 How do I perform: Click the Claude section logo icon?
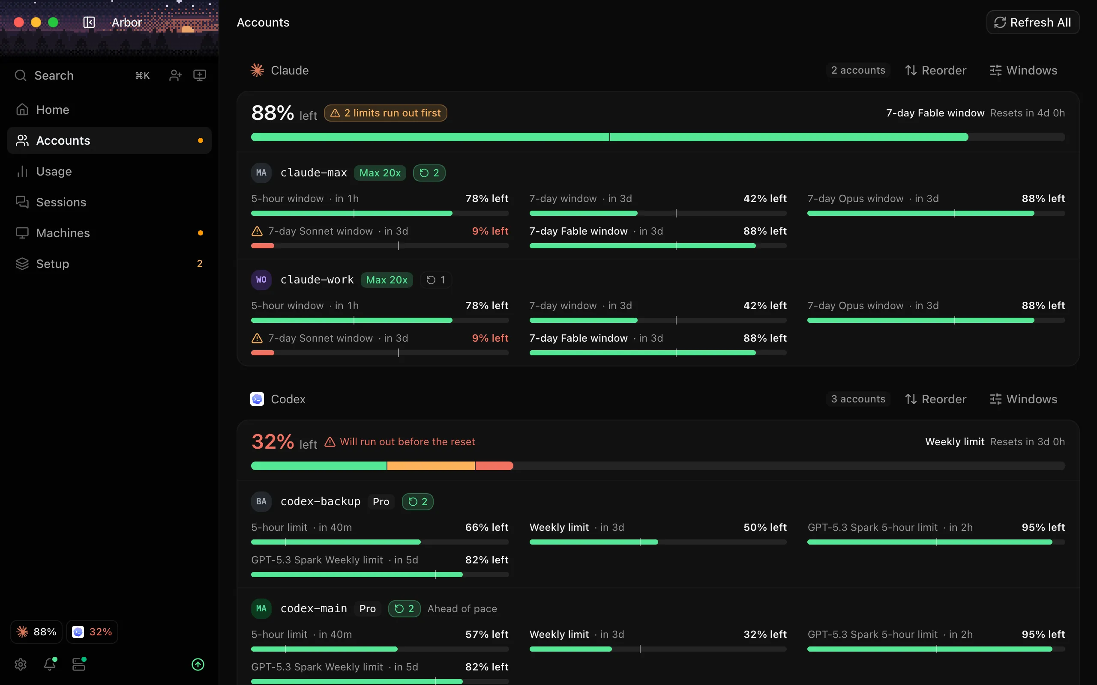(257, 70)
